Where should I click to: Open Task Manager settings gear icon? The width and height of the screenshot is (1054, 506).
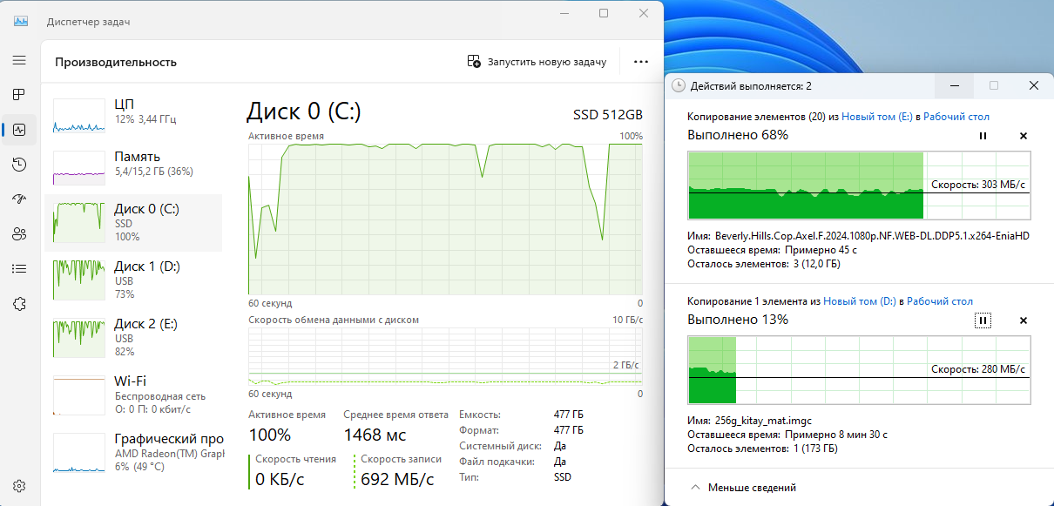[19, 486]
